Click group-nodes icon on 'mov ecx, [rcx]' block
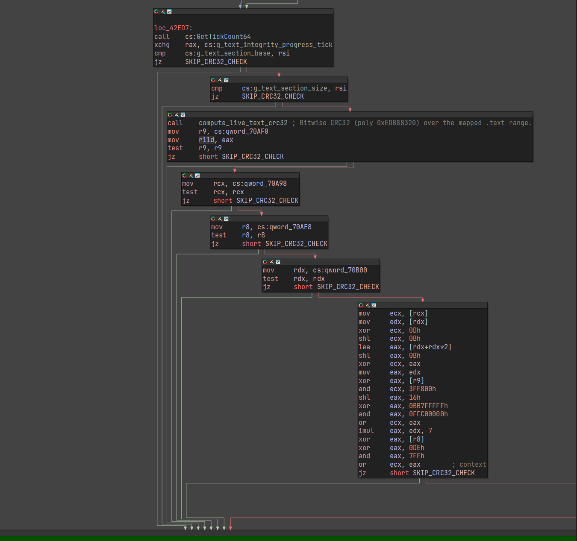 click(374, 305)
